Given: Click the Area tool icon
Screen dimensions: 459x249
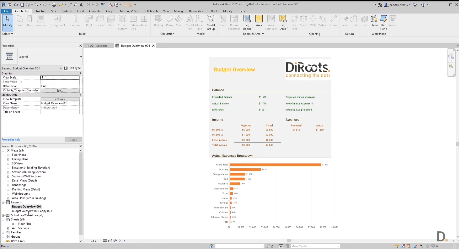Looking at the screenshot, I should pos(259,20).
